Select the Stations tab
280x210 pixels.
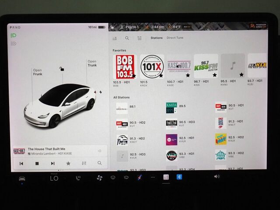click(x=156, y=38)
